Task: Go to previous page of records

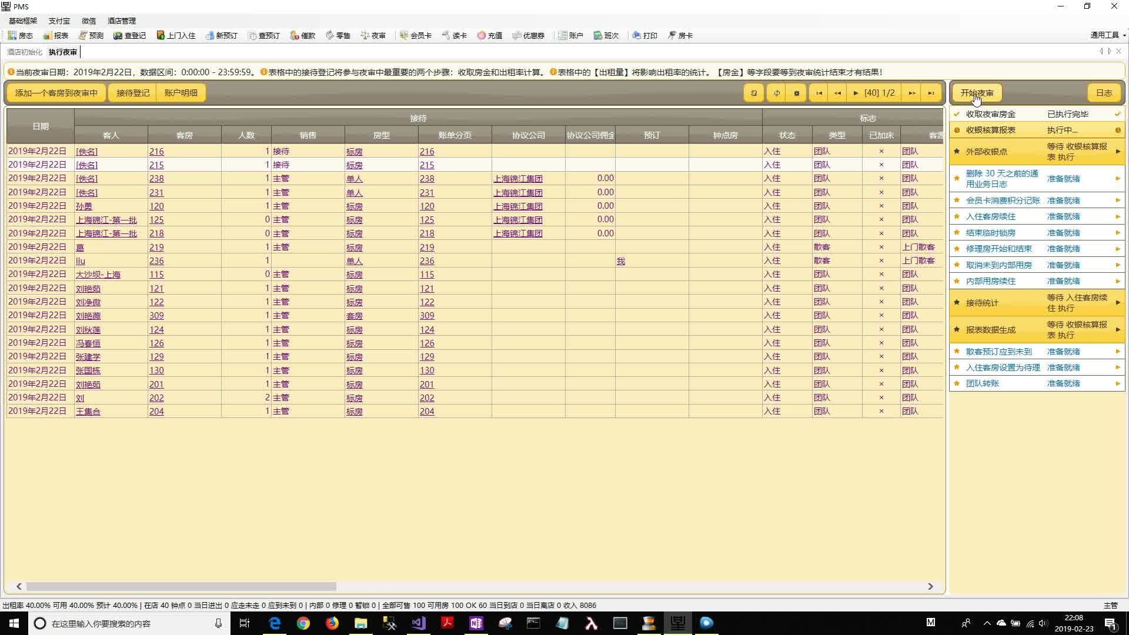Action: (x=837, y=93)
